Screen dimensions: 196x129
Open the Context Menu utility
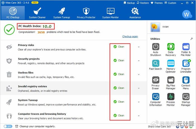click(186, 83)
